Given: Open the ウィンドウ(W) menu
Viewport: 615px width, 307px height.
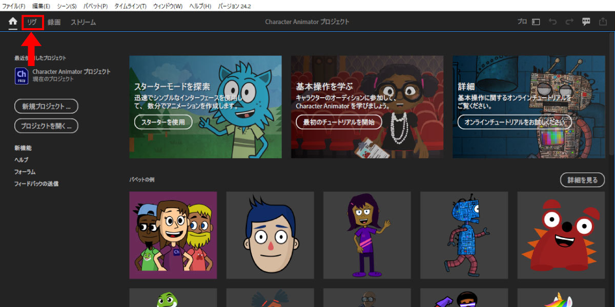Looking at the screenshot, I should (x=167, y=6).
